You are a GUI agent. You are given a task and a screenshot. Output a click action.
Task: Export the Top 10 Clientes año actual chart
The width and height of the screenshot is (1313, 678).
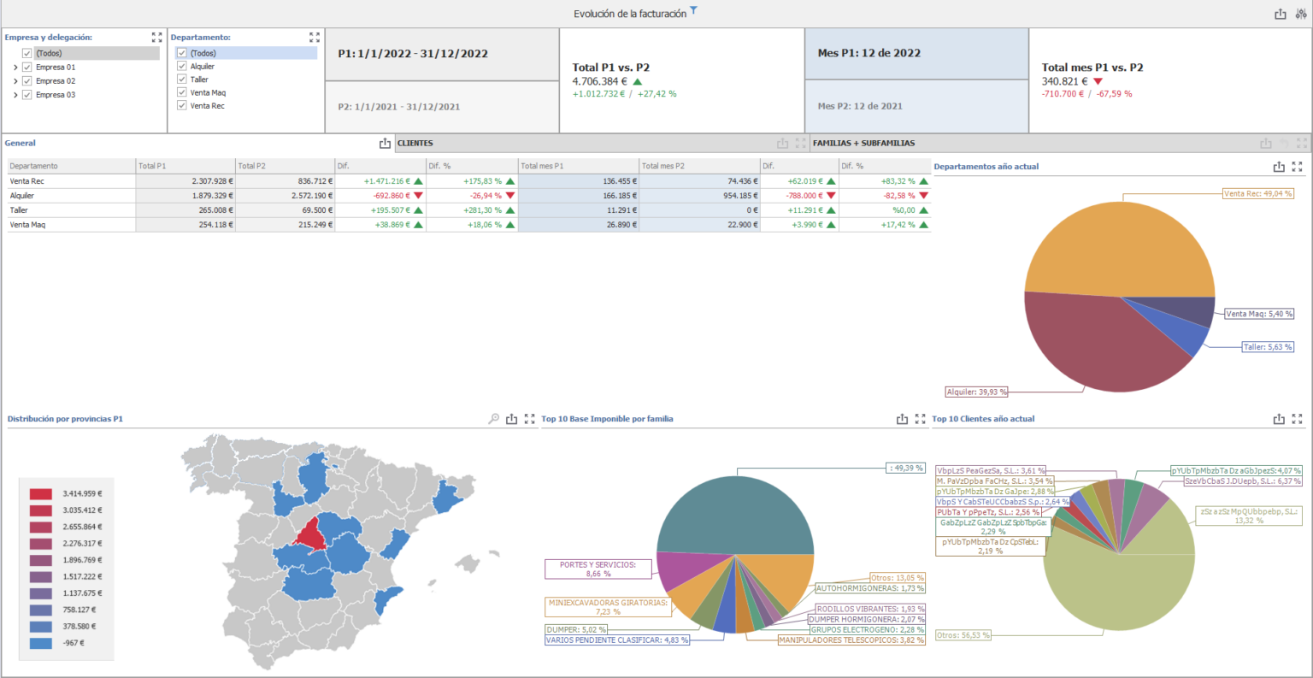click(x=1279, y=419)
